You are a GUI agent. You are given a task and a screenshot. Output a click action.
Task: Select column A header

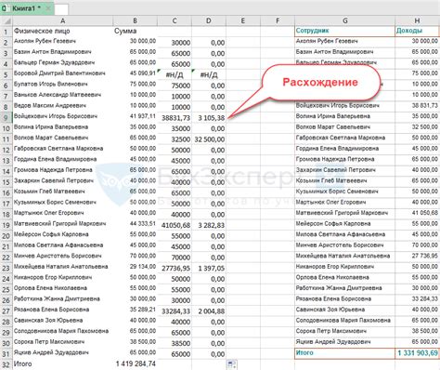click(x=62, y=21)
